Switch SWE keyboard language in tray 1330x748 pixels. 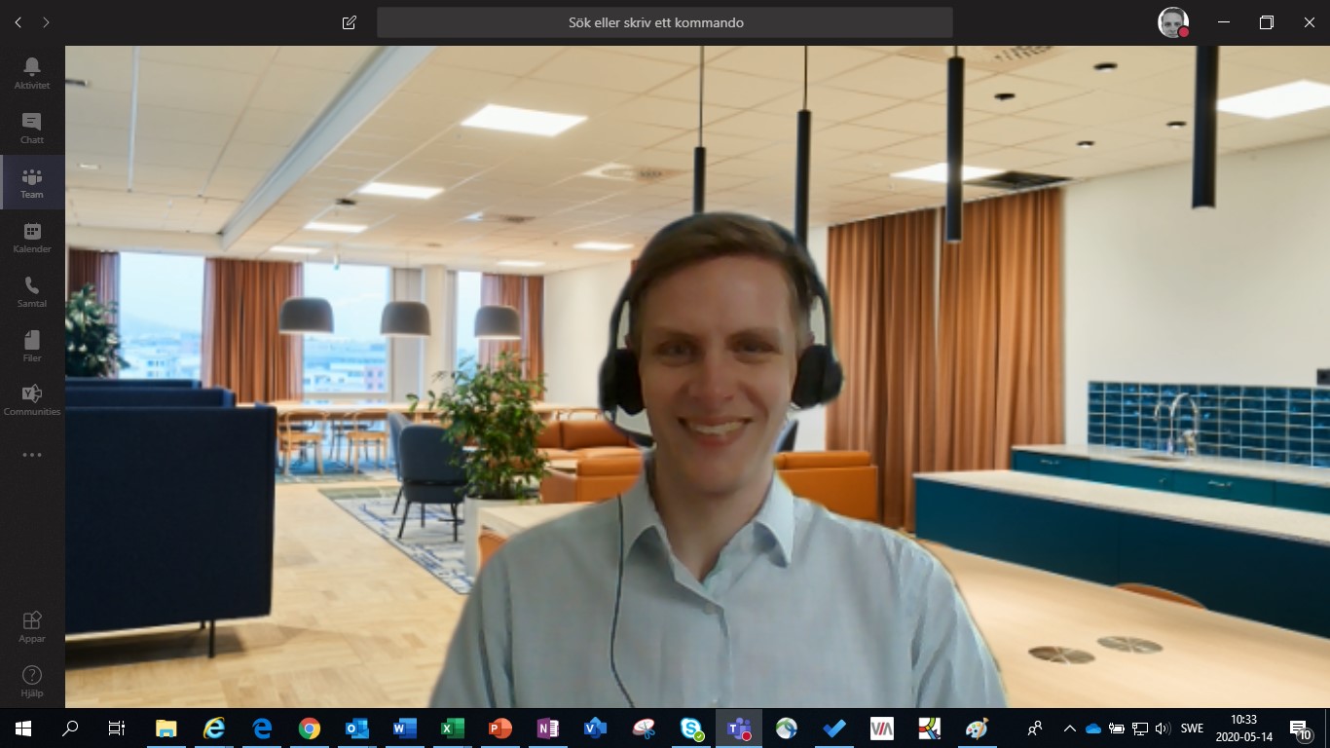1192,729
